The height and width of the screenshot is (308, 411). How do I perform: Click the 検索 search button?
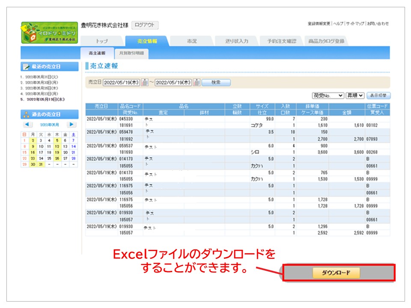(x=216, y=83)
